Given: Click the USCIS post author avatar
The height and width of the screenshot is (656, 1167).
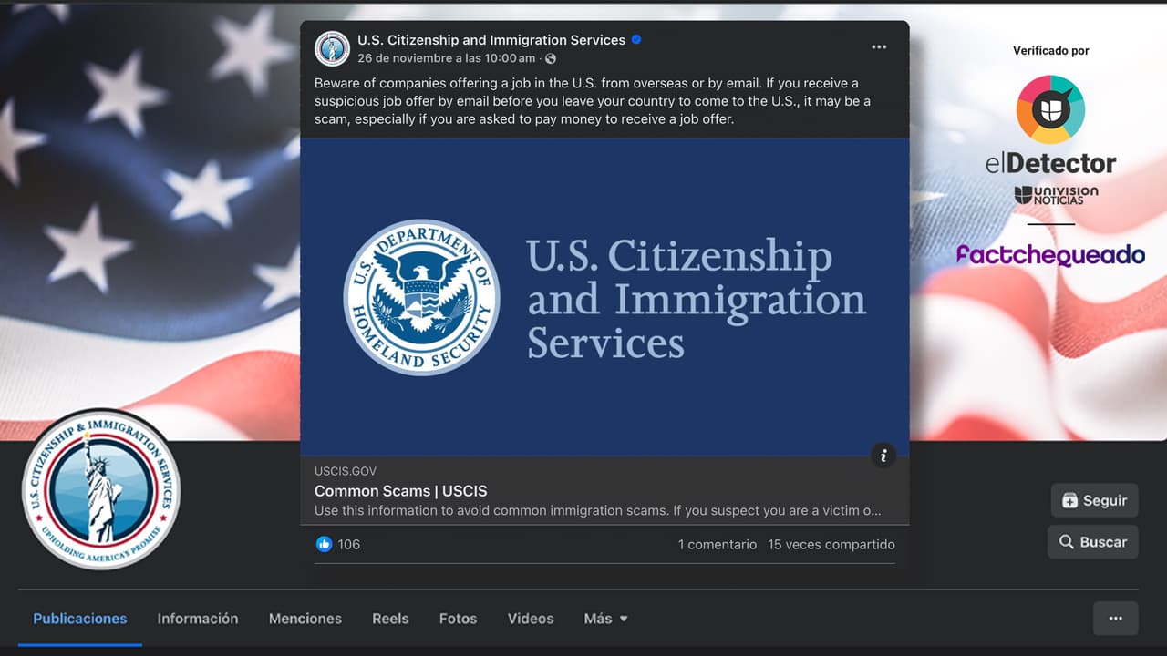Looking at the screenshot, I should point(332,48).
